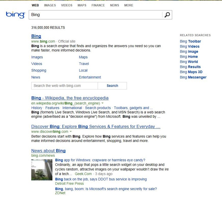The width and height of the screenshot is (222, 199).
Task: Click the news article thumbnail image
Action: click(42, 170)
